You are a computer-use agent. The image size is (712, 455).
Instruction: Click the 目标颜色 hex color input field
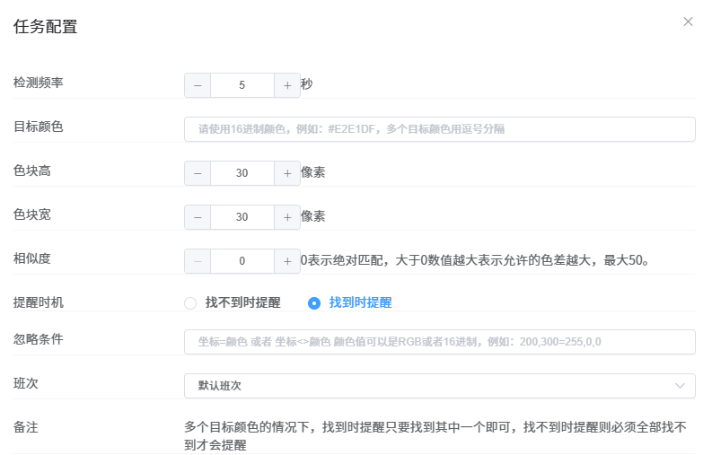tap(440, 129)
